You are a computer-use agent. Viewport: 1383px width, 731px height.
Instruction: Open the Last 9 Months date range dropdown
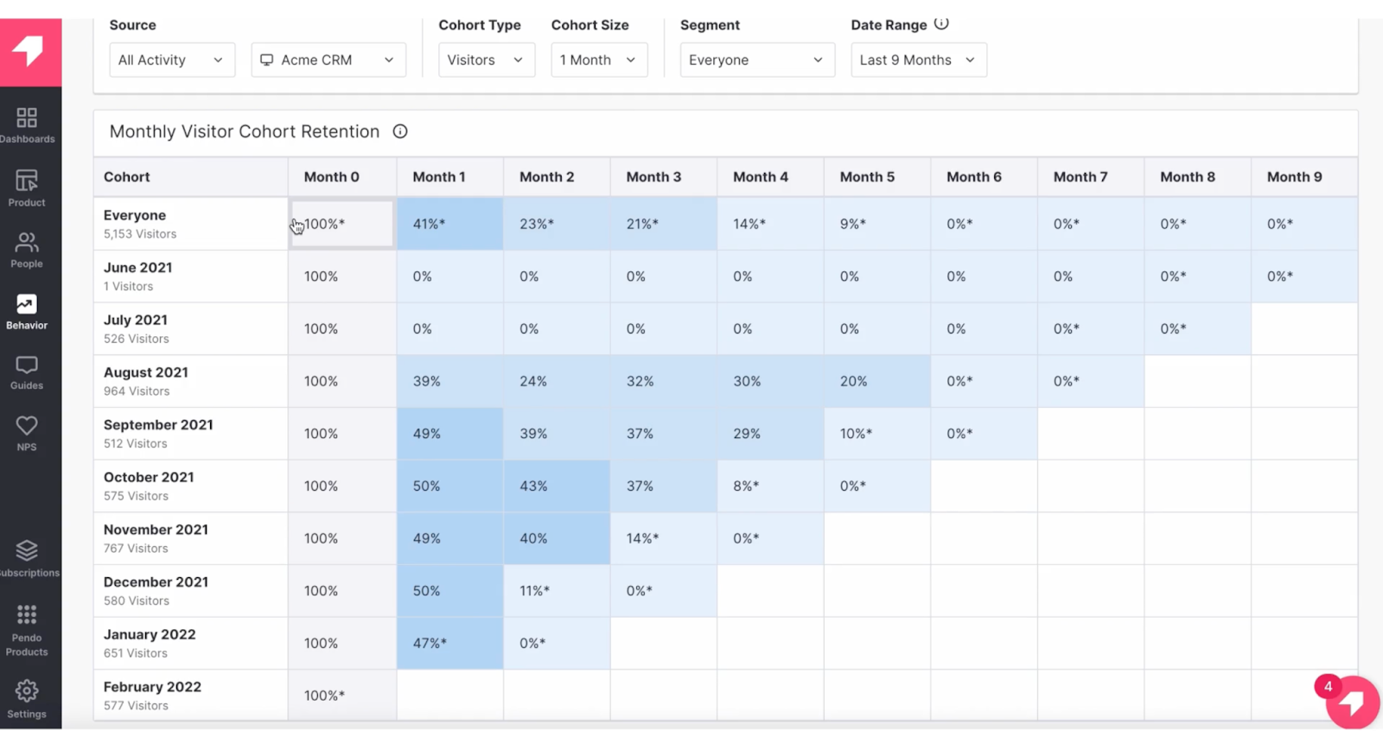919,60
